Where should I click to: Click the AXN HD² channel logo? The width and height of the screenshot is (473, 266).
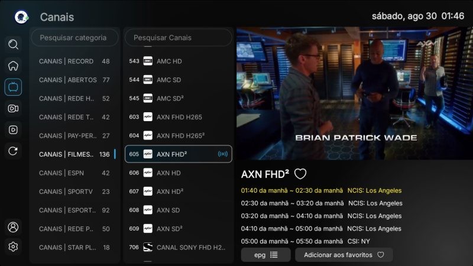tap(148, 191)
